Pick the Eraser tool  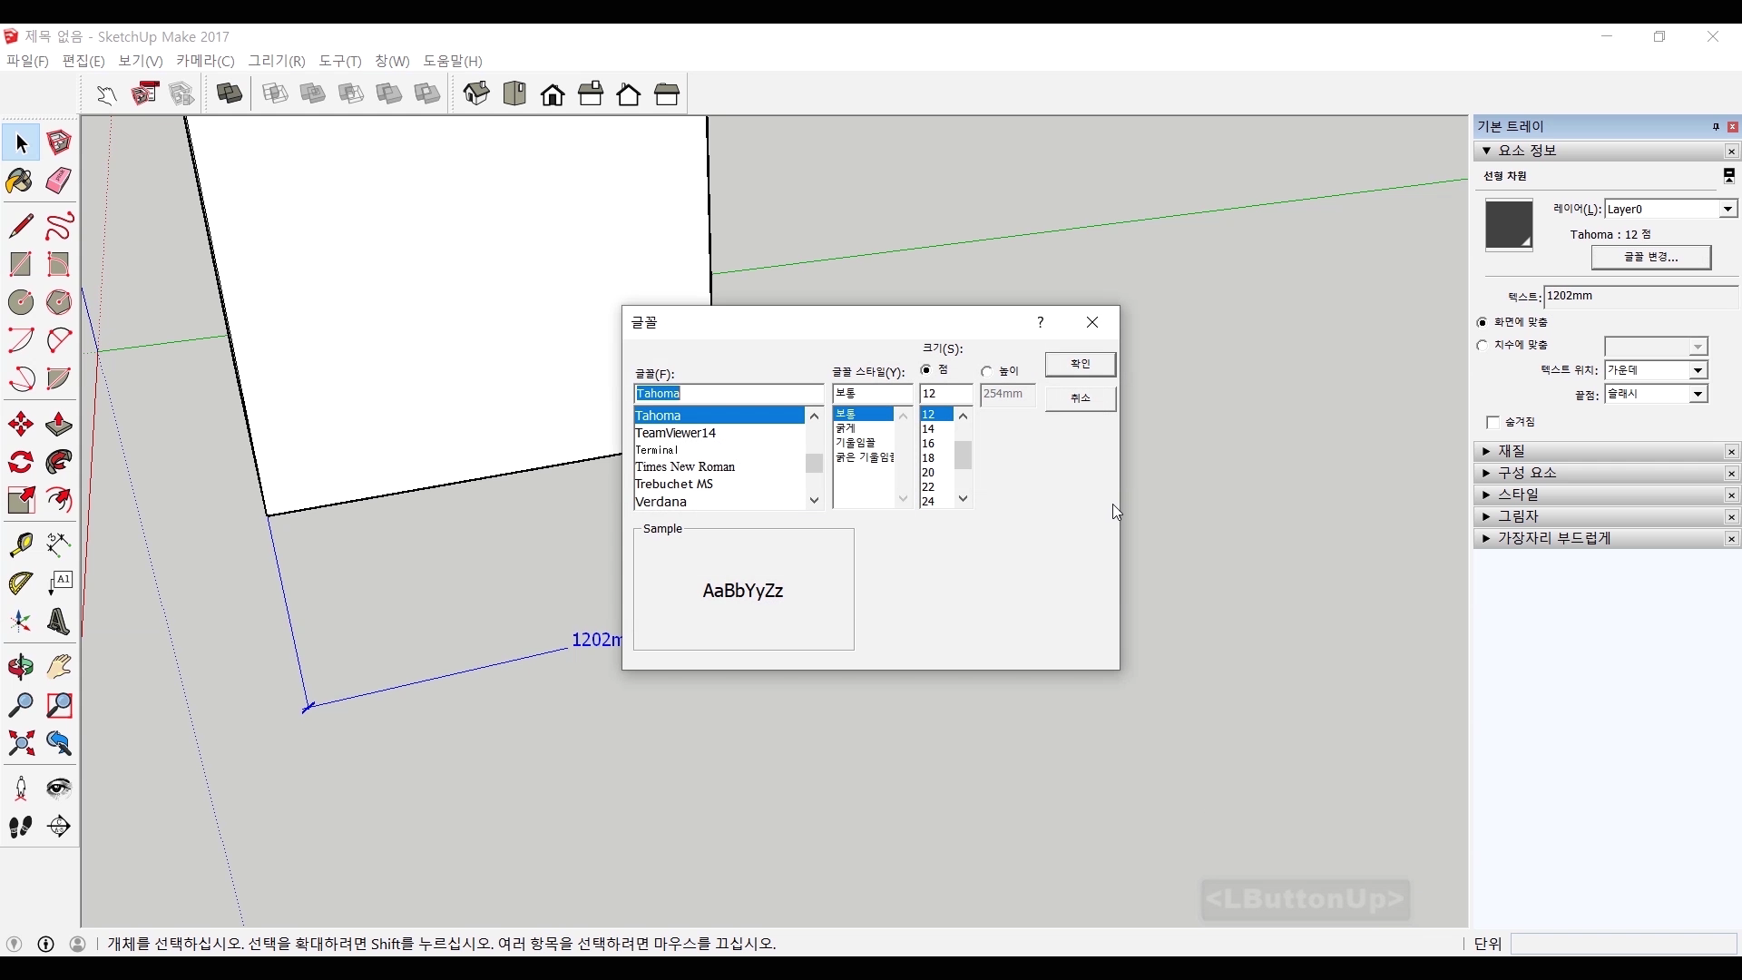tap(59, 181)
